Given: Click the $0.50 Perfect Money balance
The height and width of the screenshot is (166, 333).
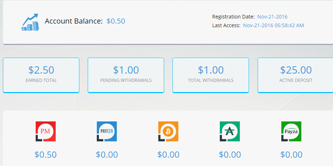Looking at the screenshot, I should [45, 154].
